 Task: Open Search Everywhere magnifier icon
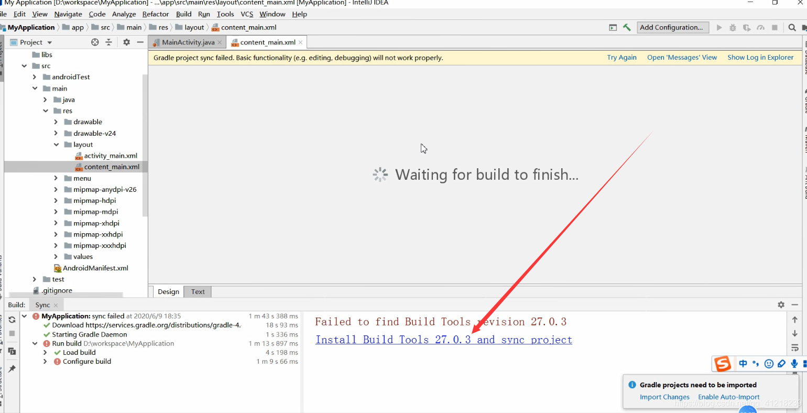(x=792, y=27)
